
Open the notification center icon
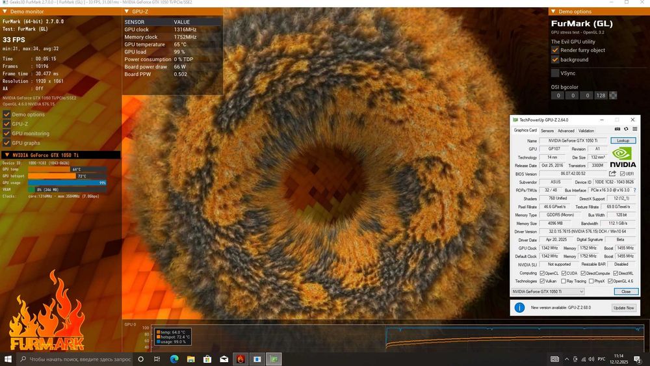pos(638,359)
